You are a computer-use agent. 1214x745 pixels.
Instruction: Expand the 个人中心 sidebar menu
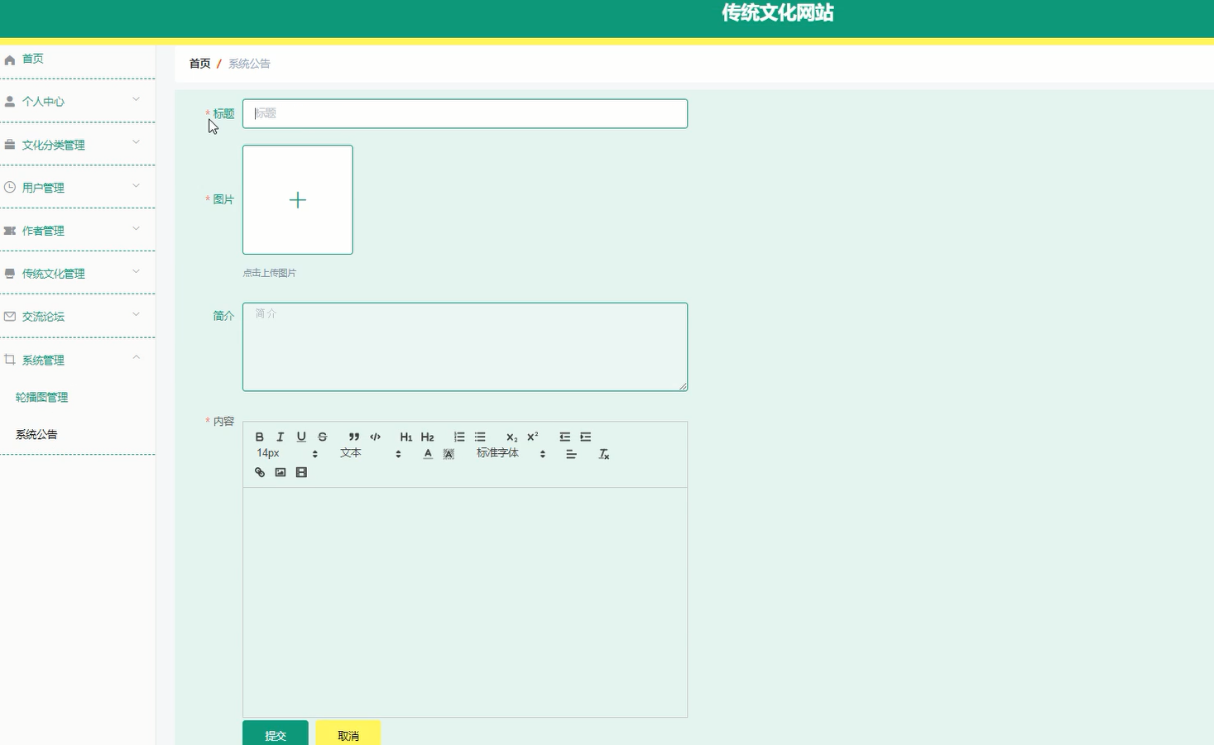coord(78,101)
